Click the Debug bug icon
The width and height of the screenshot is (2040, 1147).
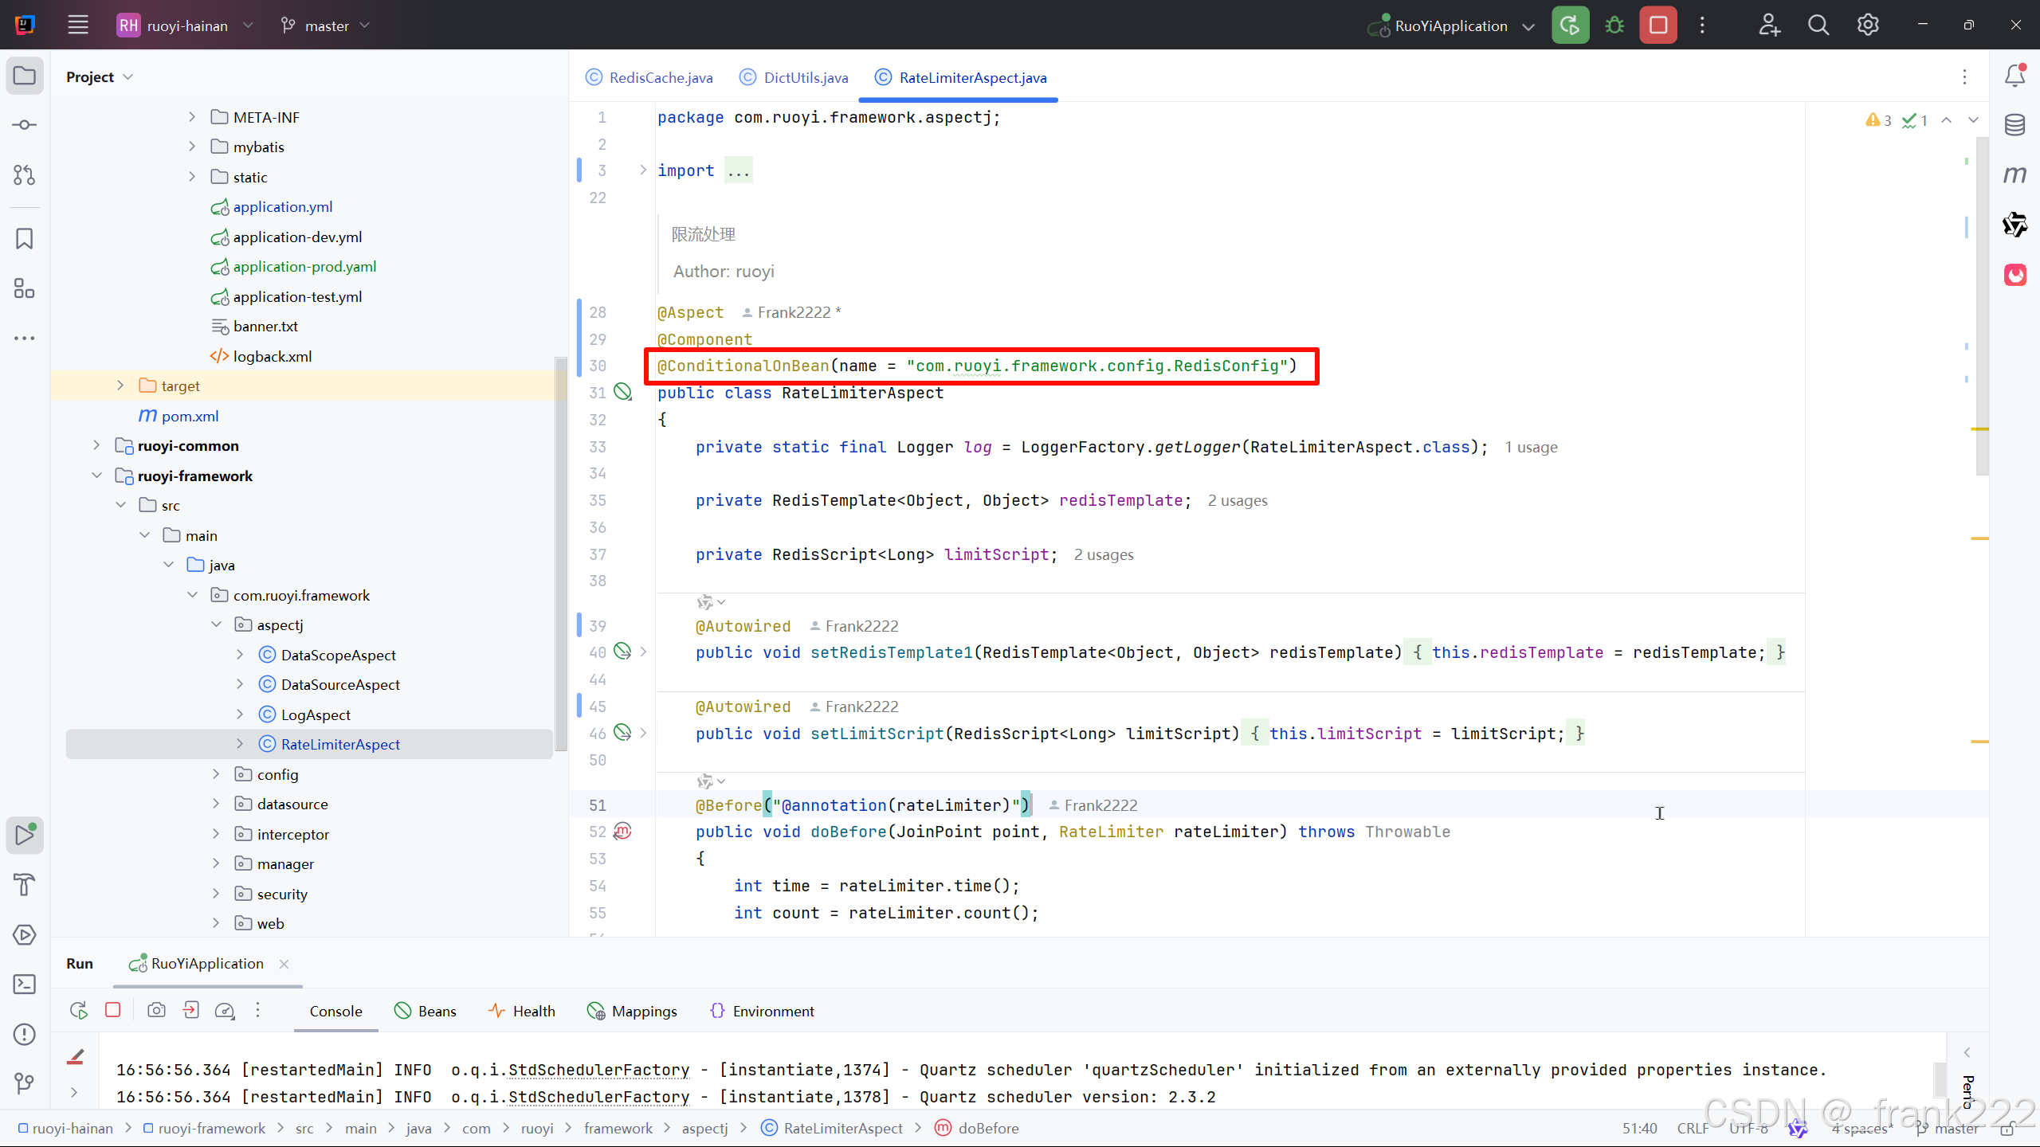coord(1614,25)
